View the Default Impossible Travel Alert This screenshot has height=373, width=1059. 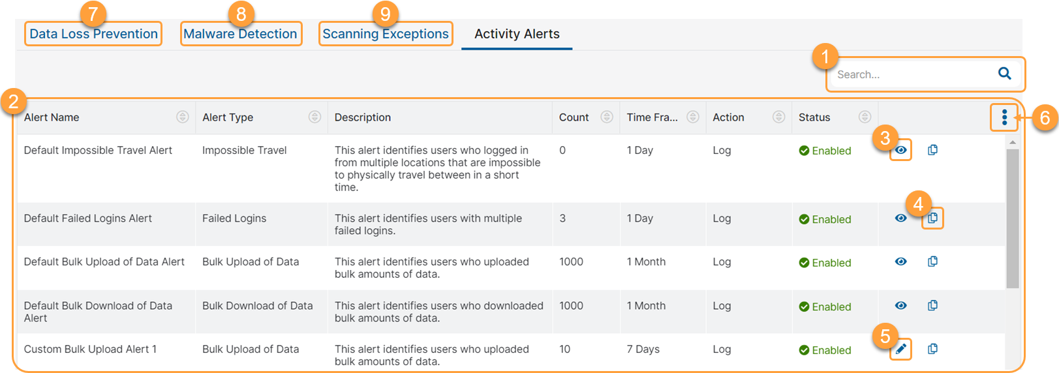tap(900, 150)
